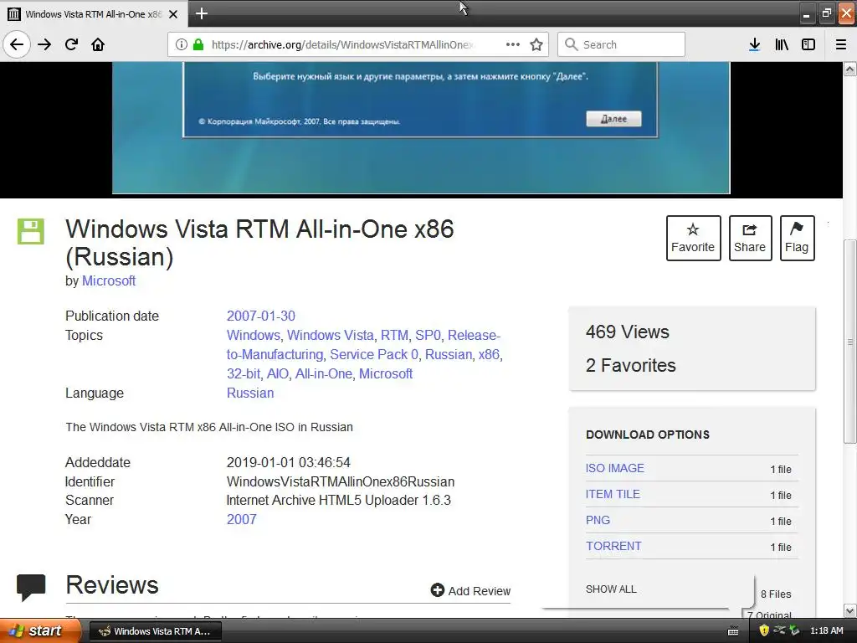Click the green floppy software icon
The height and width of the screenshot is (643, 857).
tap(31, 231)
